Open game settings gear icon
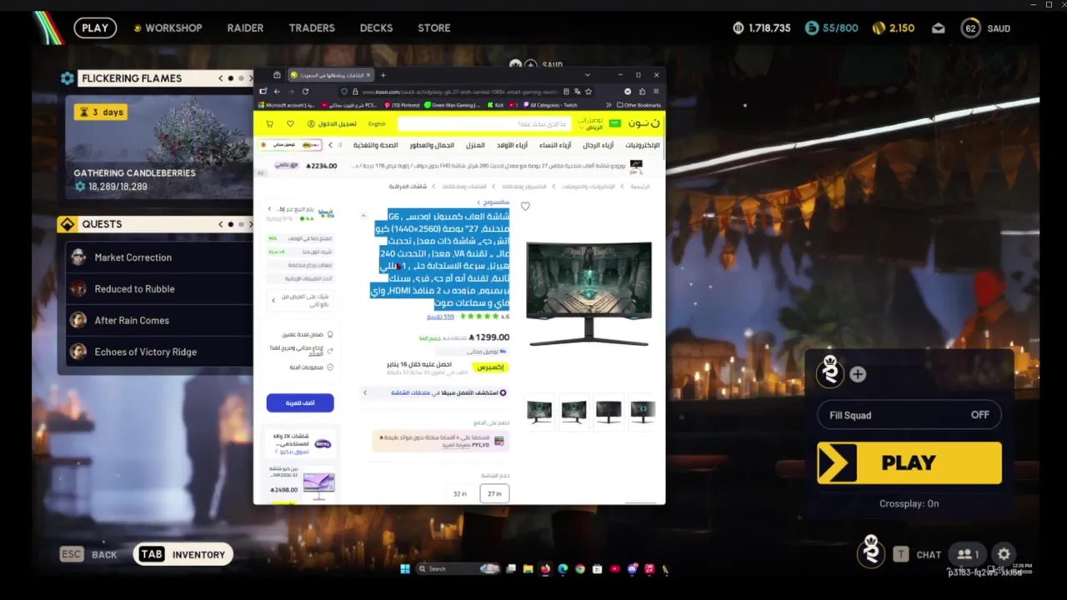This screenshot has width=1067, height=600. pyautogui.click(x=1004, y=554)
